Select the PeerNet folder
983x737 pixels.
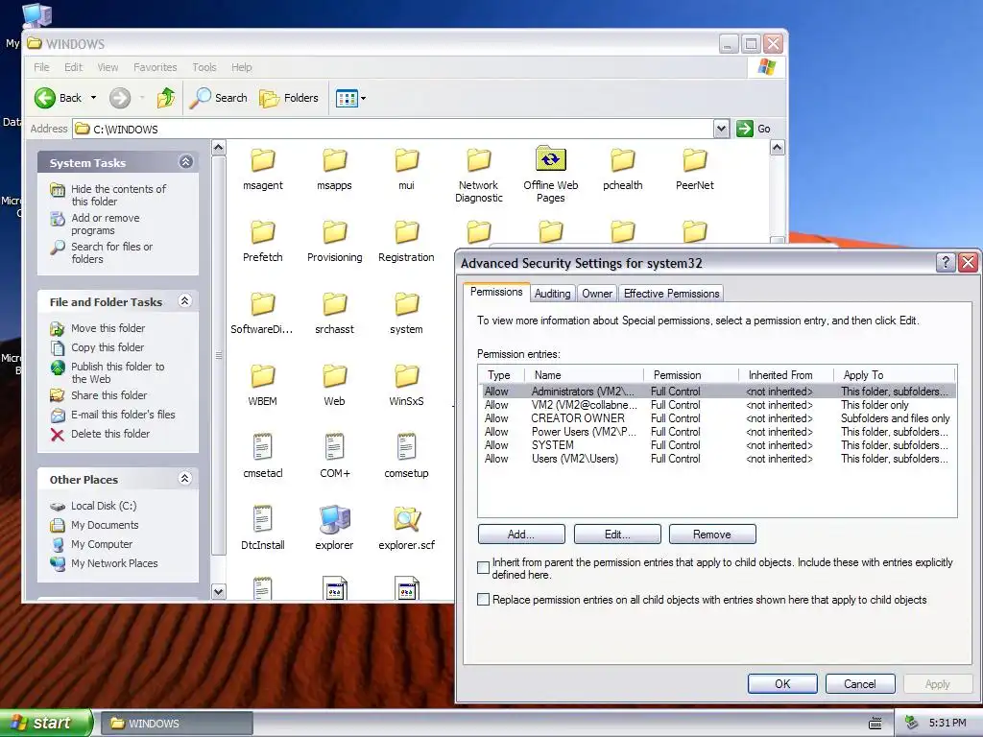(695, 169)
